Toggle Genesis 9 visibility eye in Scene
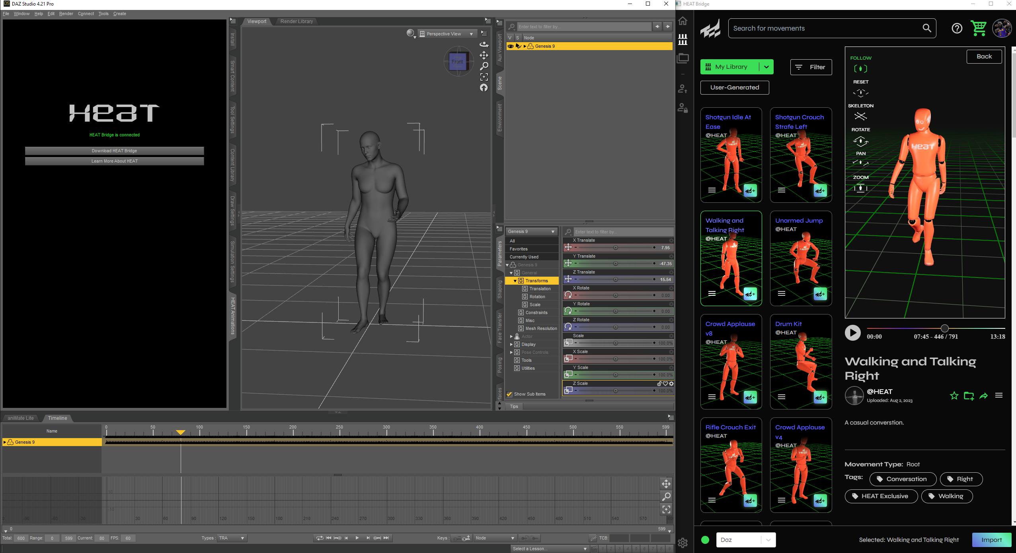This screenshot has height=553, width=1016. [510, 46]
